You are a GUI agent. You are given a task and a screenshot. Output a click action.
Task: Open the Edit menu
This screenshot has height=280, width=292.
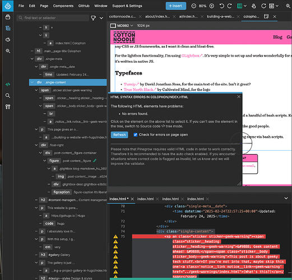[32, 6]
